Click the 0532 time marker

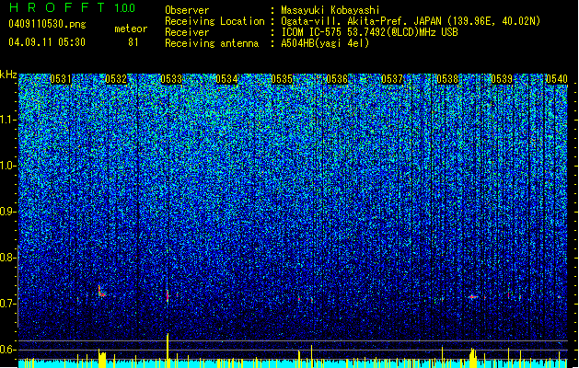pyautogui.click(x=116, y=79)
